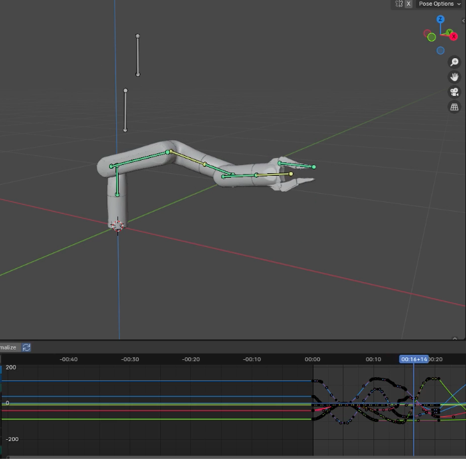Select the red F-curve line
Viewport: 466px width, 459px height.
click(x=157, y=411)
